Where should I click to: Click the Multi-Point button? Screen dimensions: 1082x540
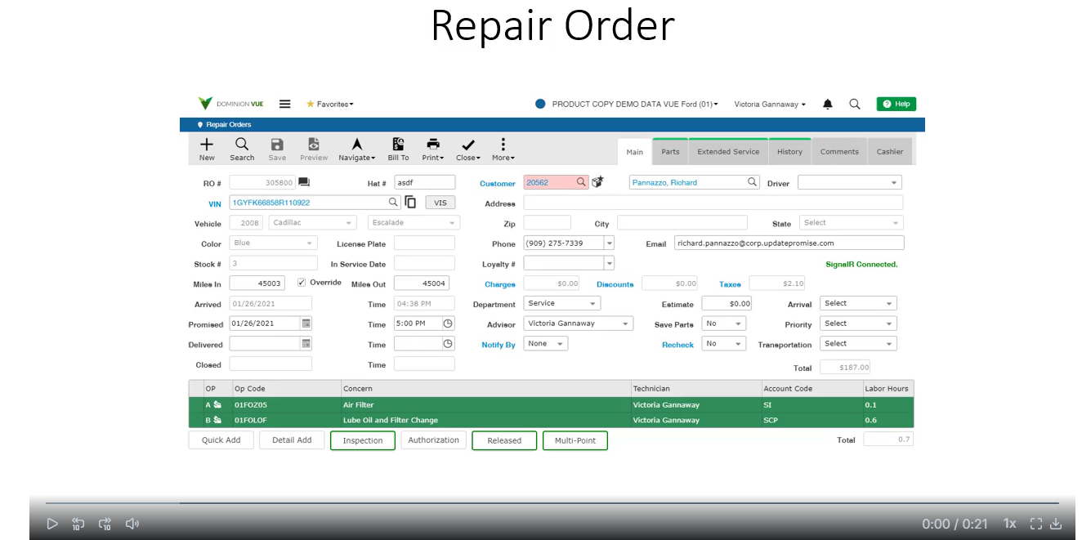575,440
